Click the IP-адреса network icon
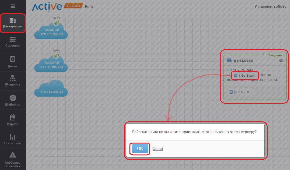This screenshot has width=290, height=170. [13, 78]
